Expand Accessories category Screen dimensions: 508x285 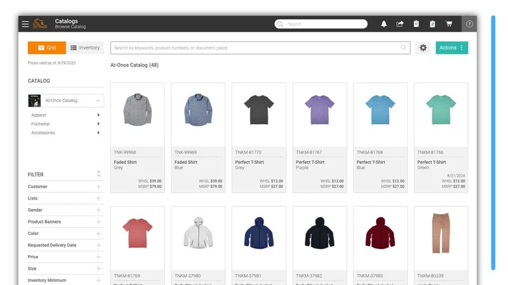point(98,133)
